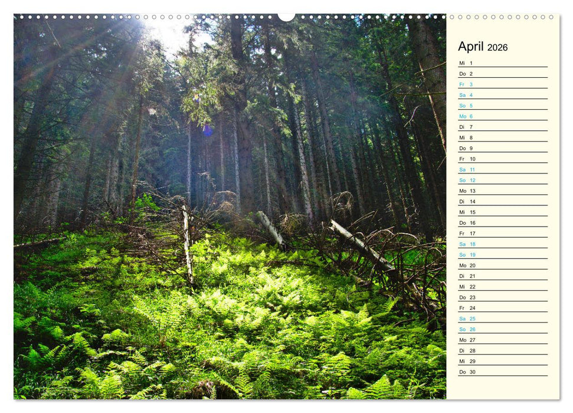Click the Sa 4 date entry

coord(466,95)
